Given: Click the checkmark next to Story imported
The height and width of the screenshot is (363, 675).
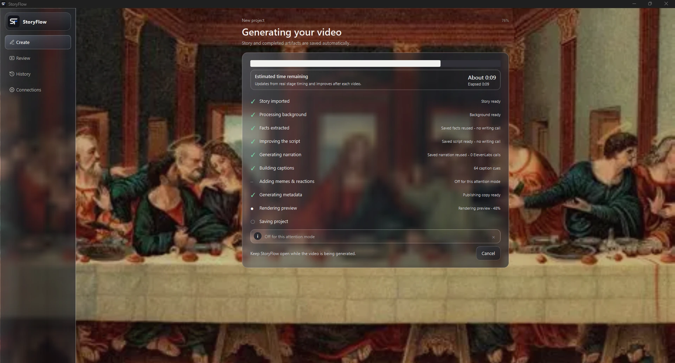Looking at the screenshot, I should coord(253,101).
